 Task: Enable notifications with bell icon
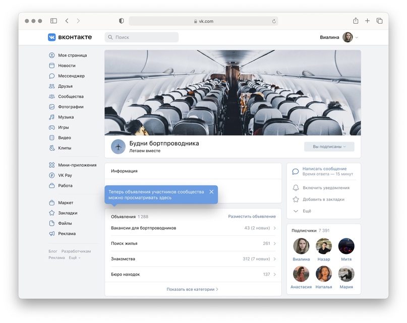296,188
